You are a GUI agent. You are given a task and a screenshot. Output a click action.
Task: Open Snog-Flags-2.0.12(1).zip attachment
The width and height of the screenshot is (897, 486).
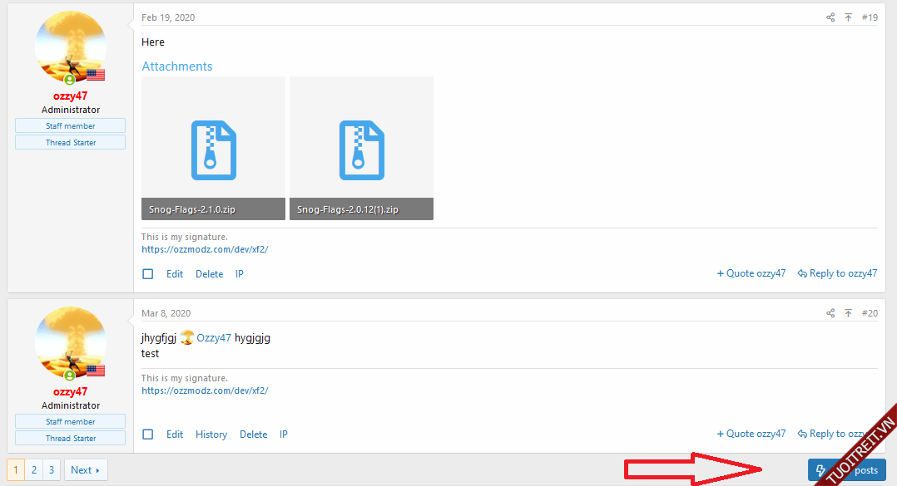(x=361, y=149)
